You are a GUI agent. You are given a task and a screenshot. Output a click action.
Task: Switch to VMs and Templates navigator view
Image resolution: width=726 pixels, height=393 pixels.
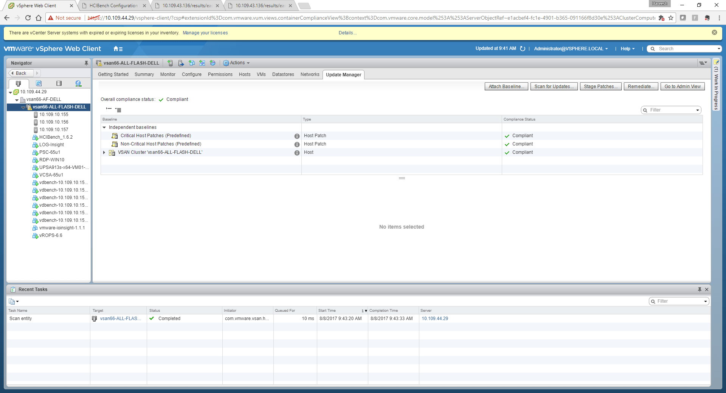point(39,84)
